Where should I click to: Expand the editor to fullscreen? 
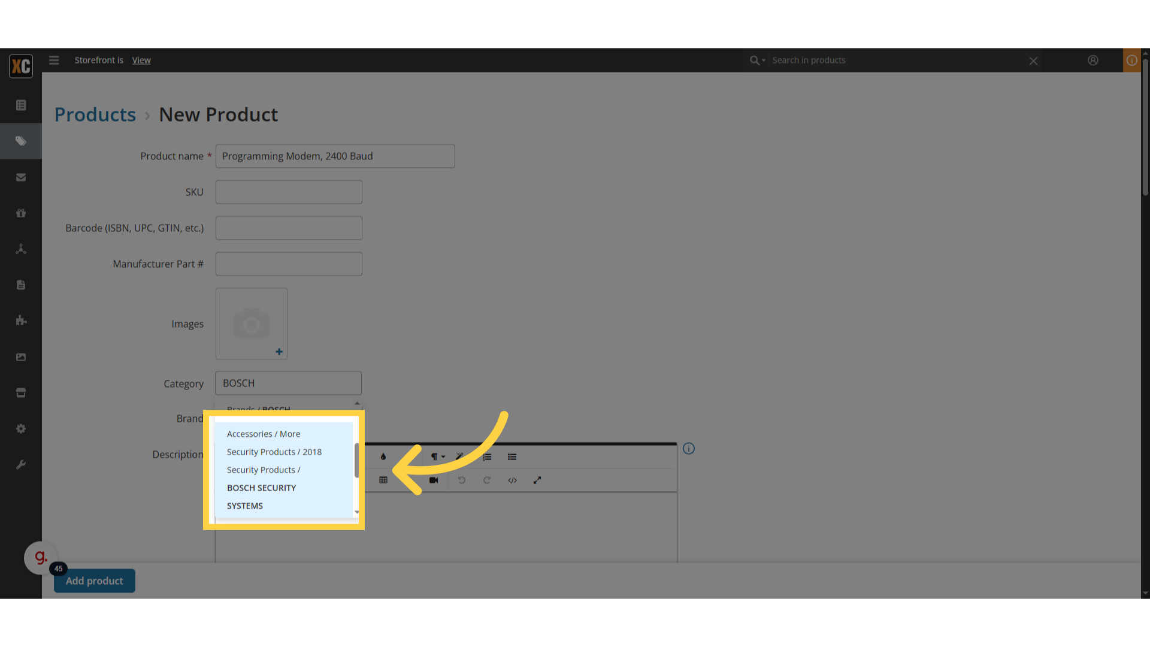click(x=537, y=480)
